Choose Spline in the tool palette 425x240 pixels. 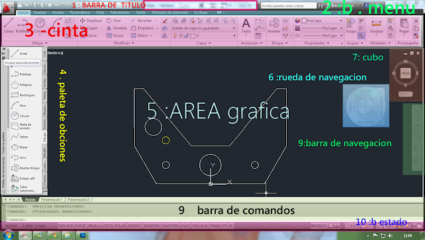click(19, 136)
